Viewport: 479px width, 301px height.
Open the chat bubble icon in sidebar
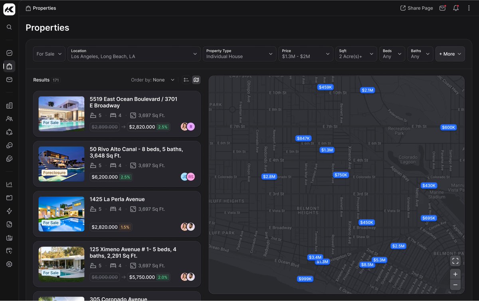coord(9,145)
